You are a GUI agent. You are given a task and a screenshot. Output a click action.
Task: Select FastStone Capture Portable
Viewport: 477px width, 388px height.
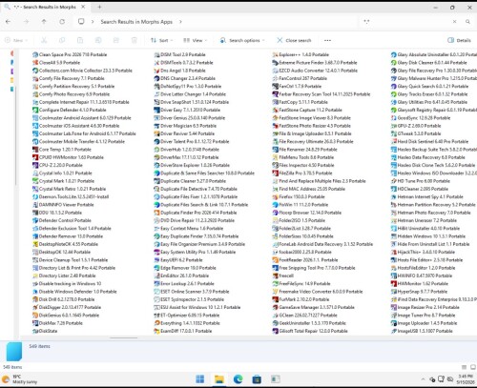point(307,110)
